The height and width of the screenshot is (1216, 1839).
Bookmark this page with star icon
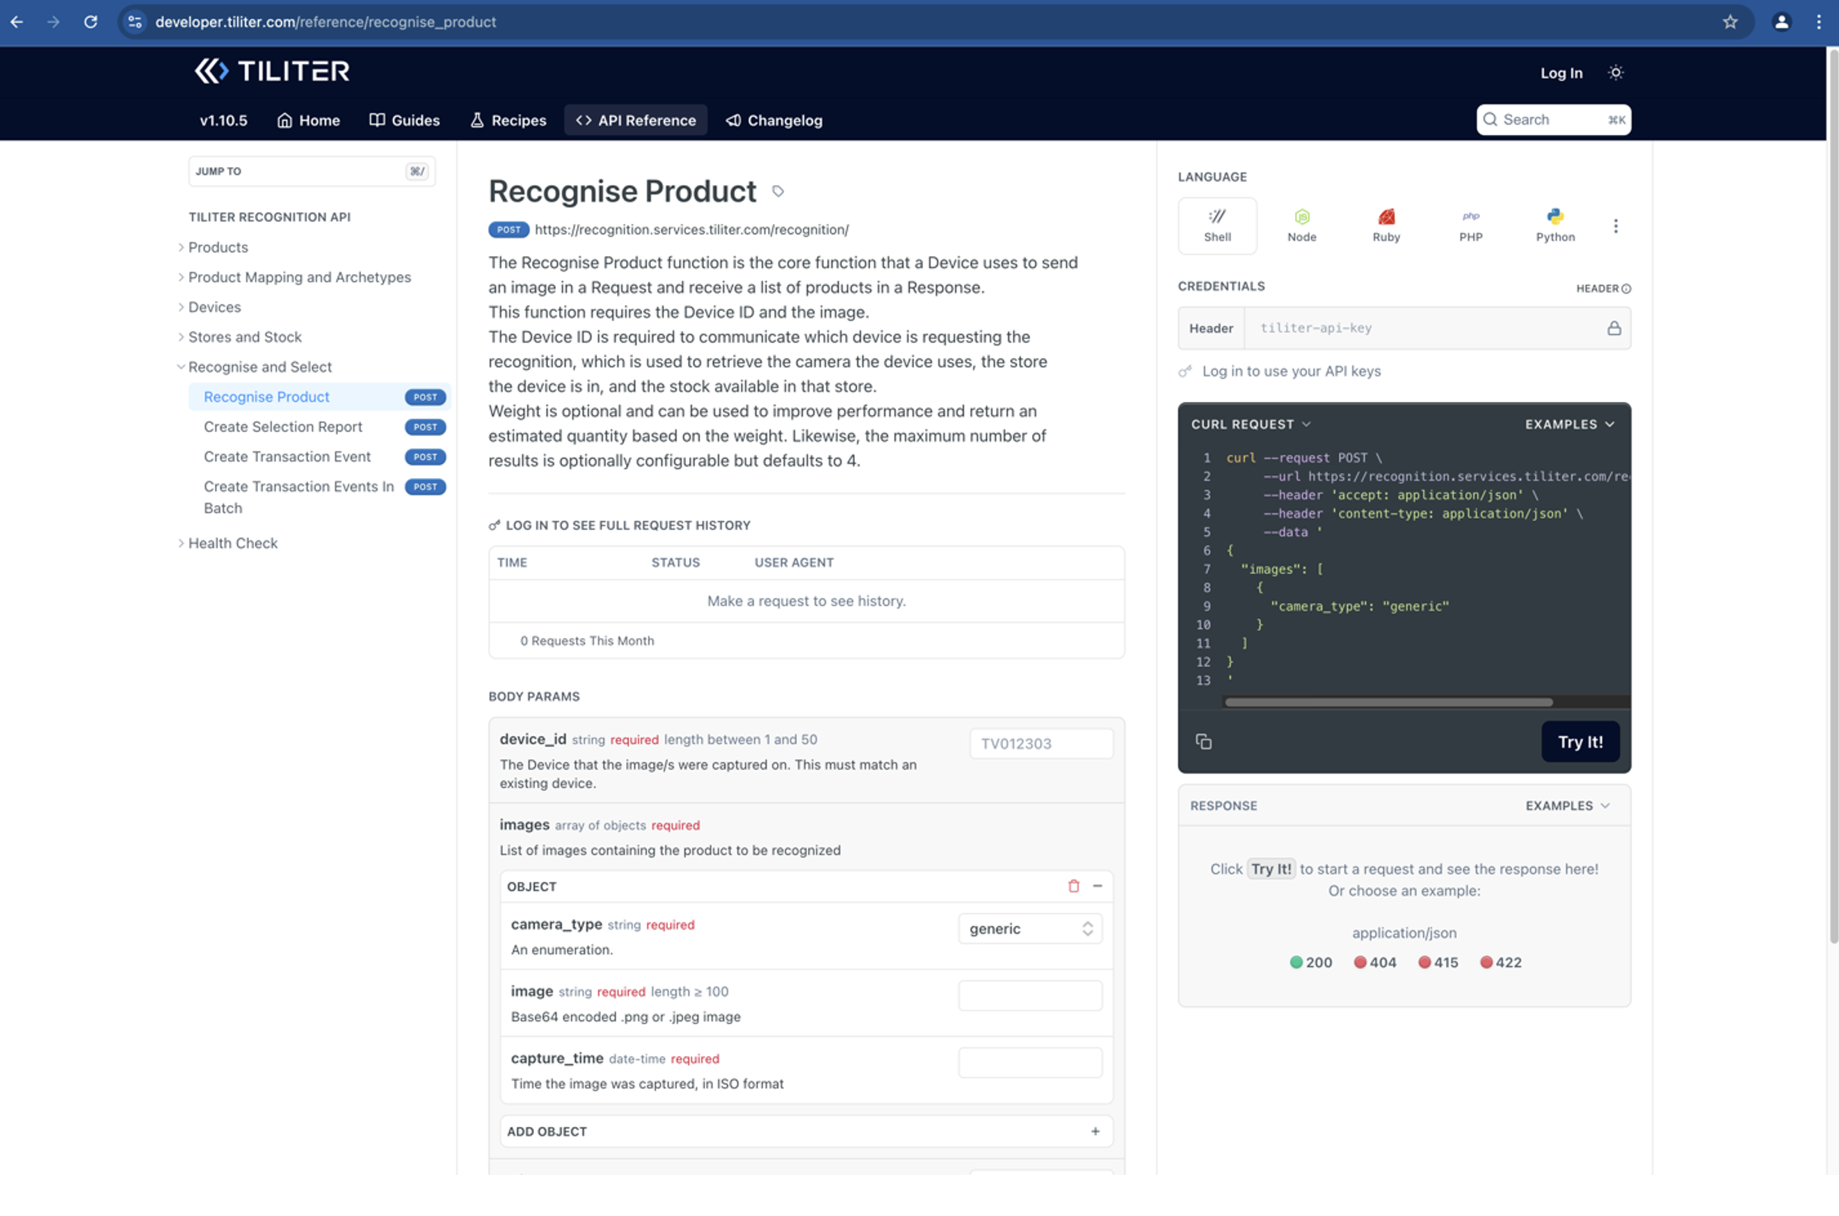tap(1730, 22)
